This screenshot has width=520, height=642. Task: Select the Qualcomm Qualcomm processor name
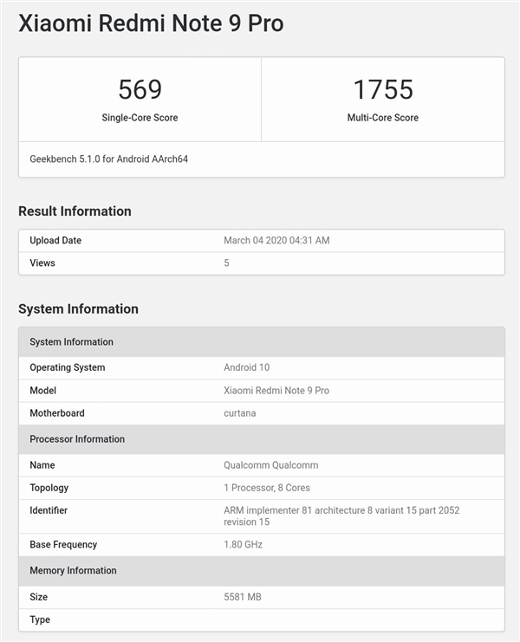point(270,465)
